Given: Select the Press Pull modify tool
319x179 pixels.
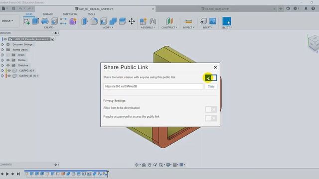Looking at the screenshot, I should [x=85, y=21].
